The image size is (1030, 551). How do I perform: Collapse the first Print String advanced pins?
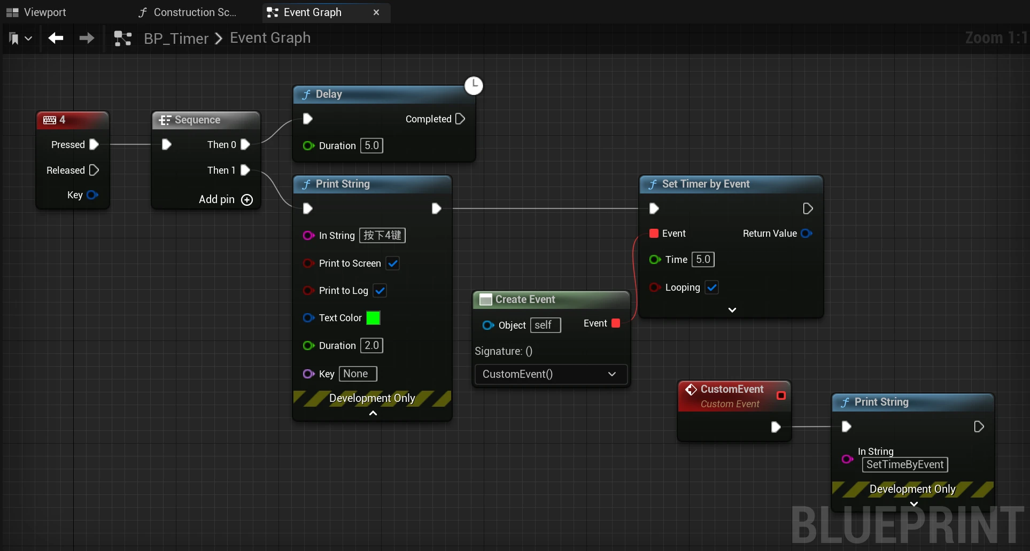pyautogui.click(x=373, y=413)
